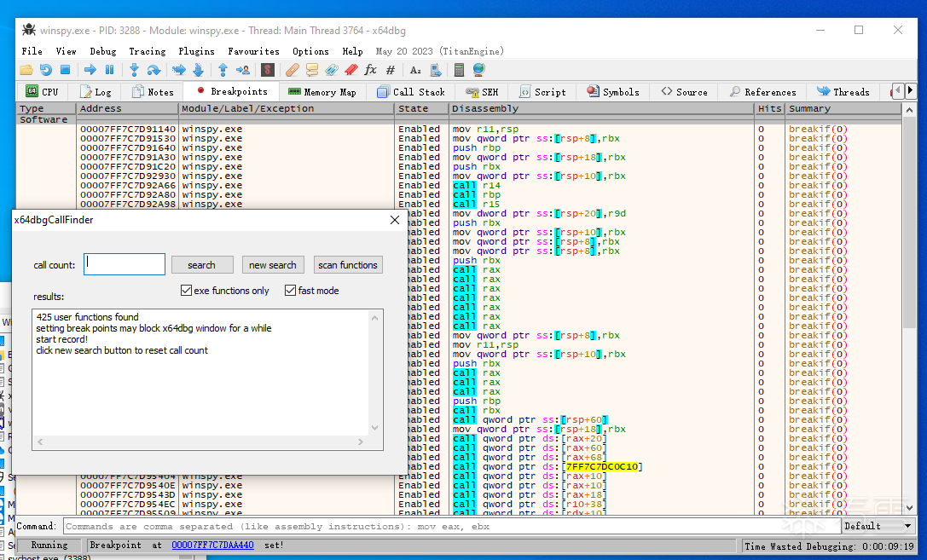The height and width of the screenshot is (560, 927).
Task: Restart the debugged program via toolbar
Action: (x=46, y=70)
